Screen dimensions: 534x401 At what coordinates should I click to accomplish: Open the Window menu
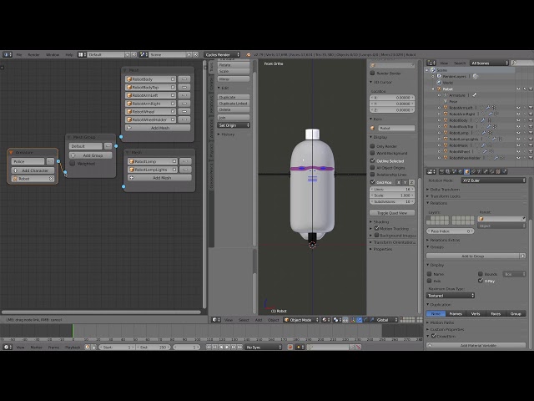(53, 54)
